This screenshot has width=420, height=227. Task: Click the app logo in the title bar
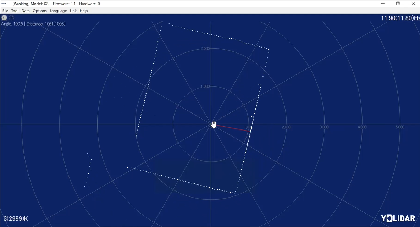4,4
